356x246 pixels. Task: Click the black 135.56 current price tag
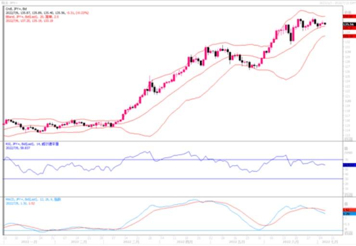click(x=348, y=24)
